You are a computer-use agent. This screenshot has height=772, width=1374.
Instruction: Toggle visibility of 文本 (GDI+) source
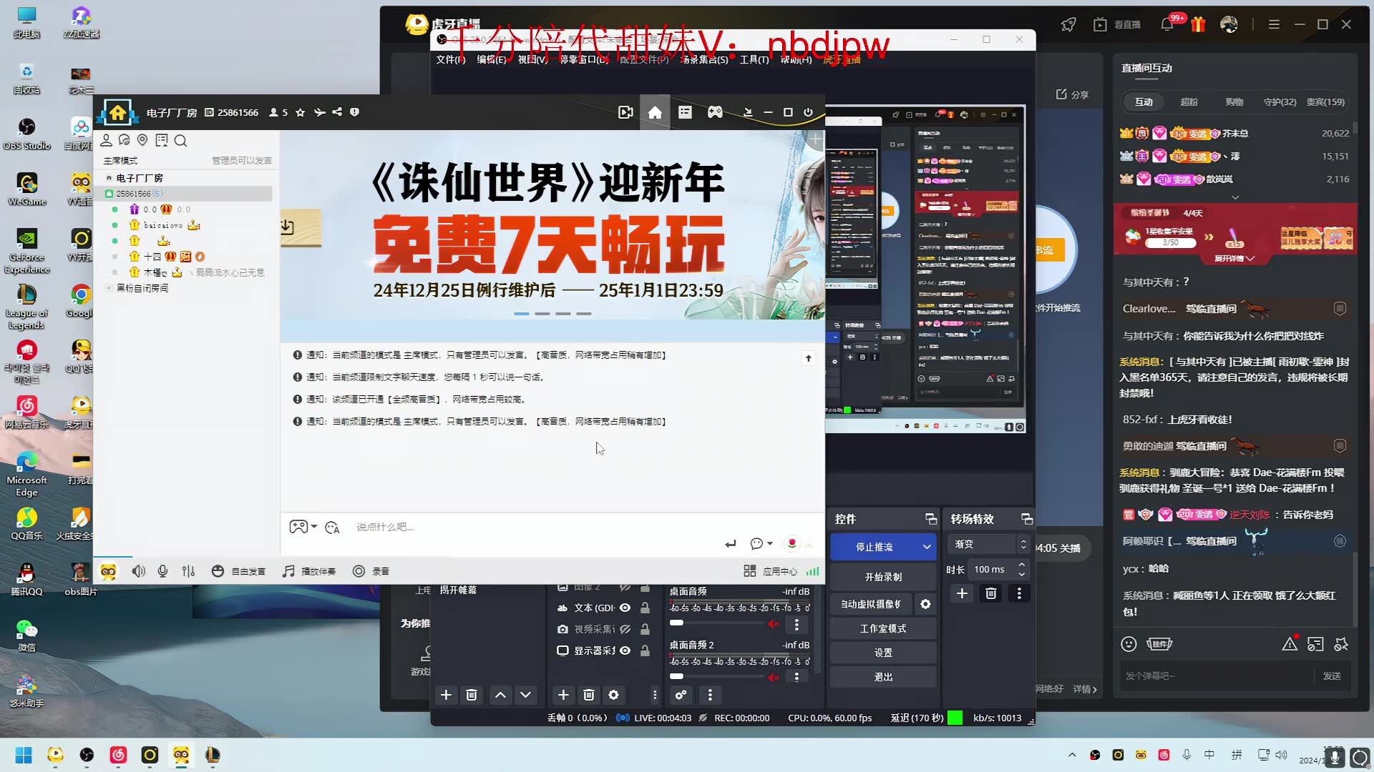(625, 608)
